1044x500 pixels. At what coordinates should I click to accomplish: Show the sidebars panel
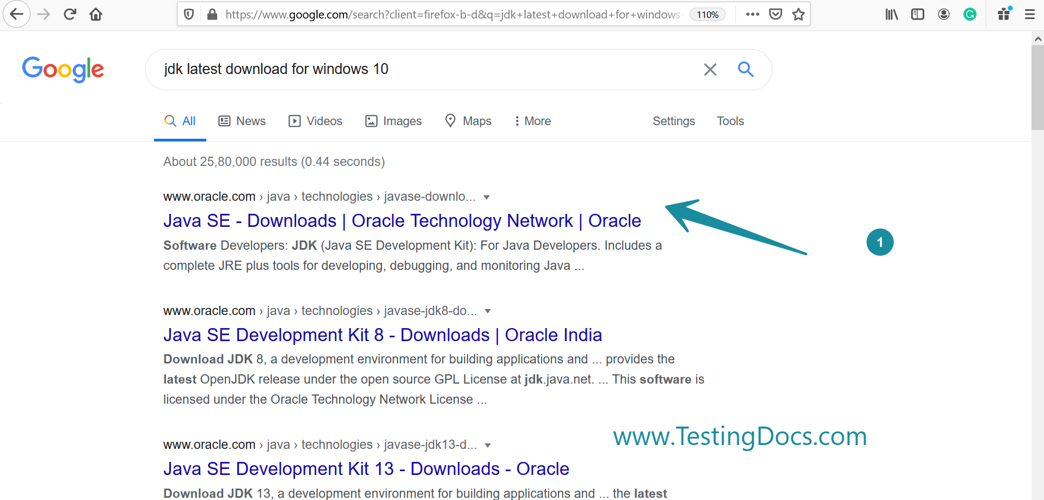917,14
